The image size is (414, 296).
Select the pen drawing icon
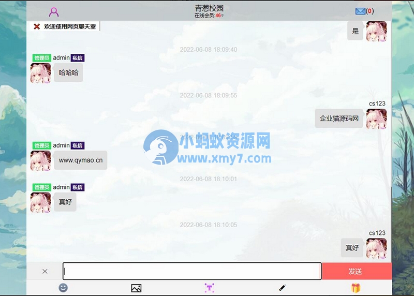282,288
